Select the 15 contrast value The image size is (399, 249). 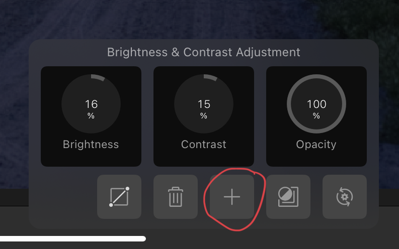204,104
